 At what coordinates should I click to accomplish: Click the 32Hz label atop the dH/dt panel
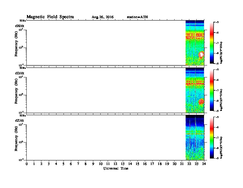(23, 21)
